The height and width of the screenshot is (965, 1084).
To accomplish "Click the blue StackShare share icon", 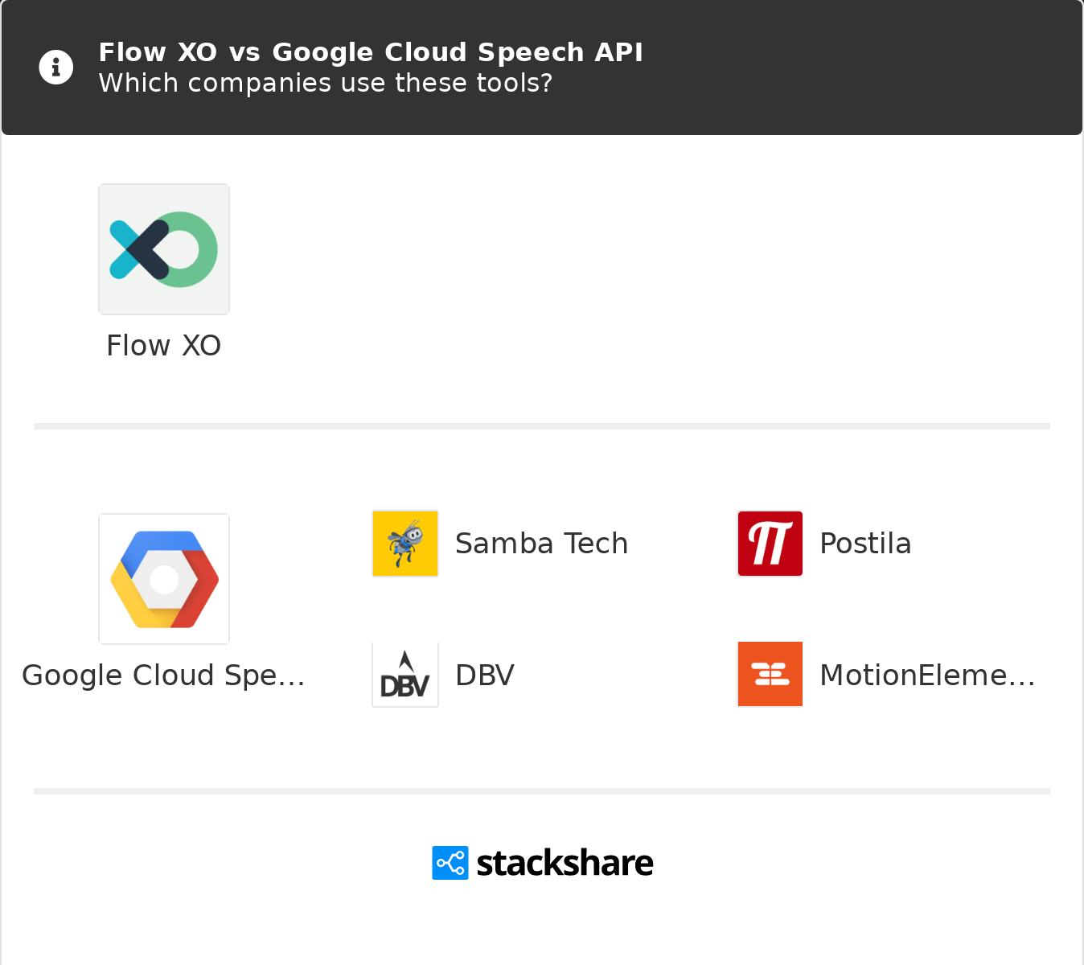I will (450, 863).
